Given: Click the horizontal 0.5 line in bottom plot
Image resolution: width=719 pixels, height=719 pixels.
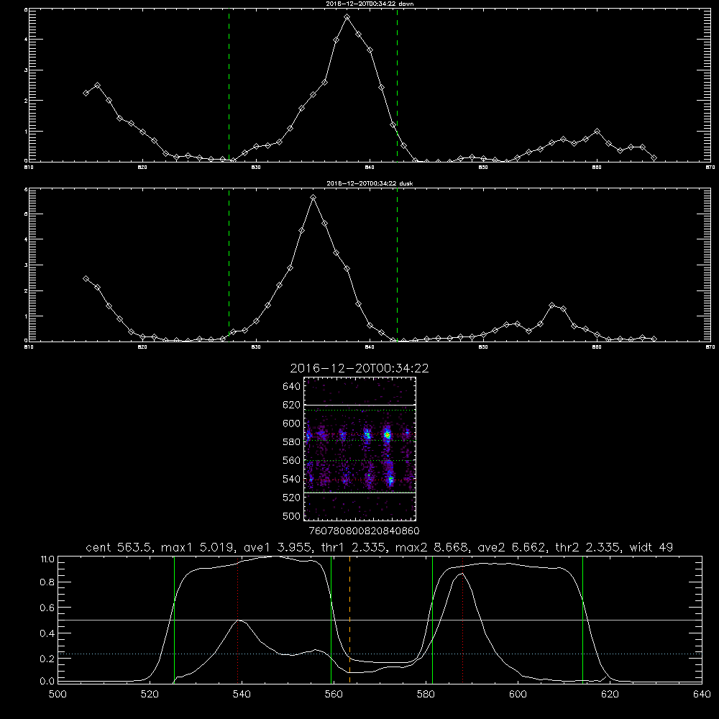Looking at the screenshot, I should pos(380,620).
